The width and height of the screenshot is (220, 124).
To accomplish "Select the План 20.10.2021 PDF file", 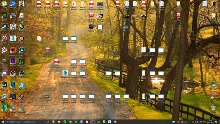I will coord(178,17).
